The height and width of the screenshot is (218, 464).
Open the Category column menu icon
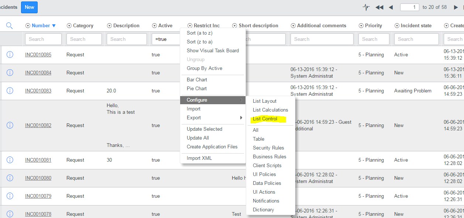pos(69,26)
